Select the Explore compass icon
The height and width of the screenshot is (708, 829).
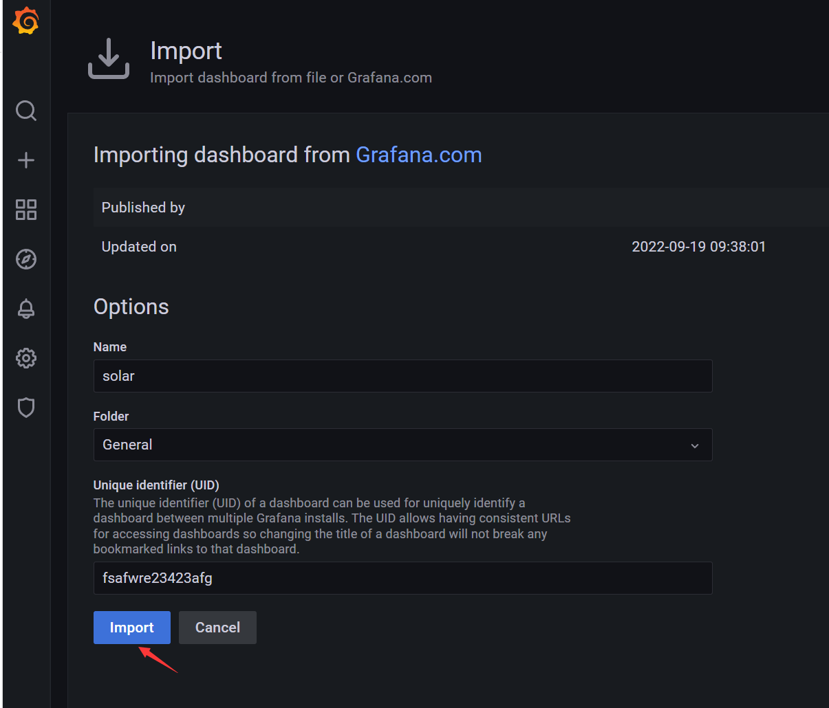[25, 259]
